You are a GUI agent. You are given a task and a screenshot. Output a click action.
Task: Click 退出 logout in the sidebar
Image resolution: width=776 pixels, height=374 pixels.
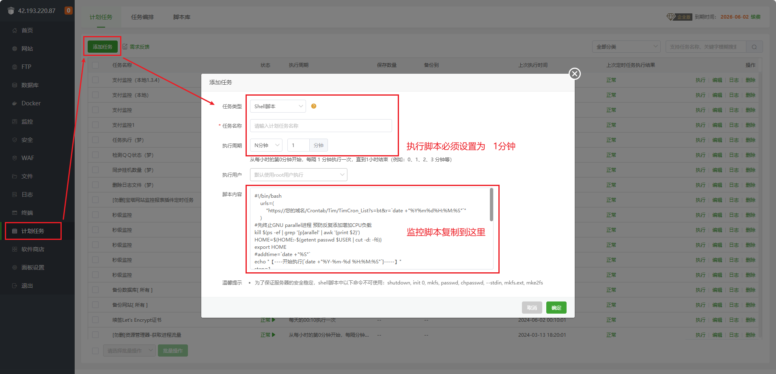pos(27,286)
